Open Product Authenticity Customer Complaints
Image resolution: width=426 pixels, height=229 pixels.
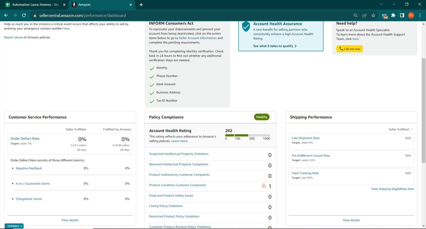pos(179,175)
